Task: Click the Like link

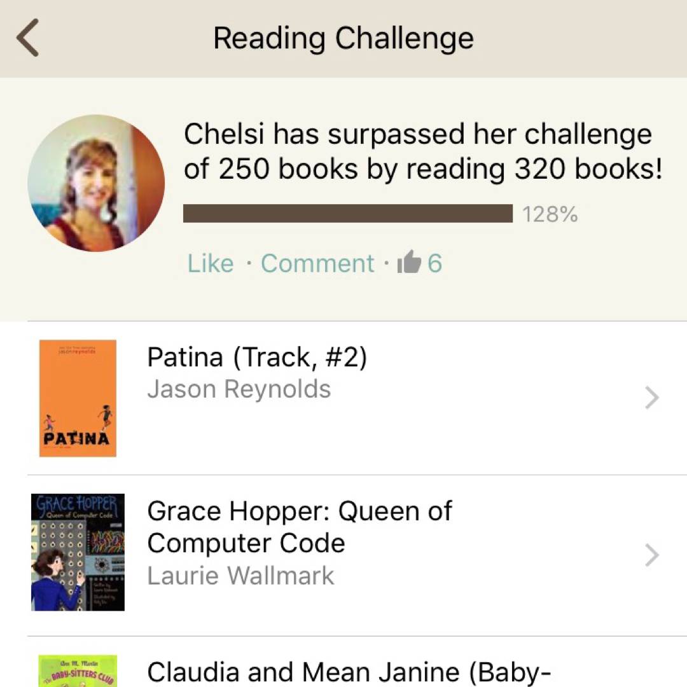Action: [211, 263]
